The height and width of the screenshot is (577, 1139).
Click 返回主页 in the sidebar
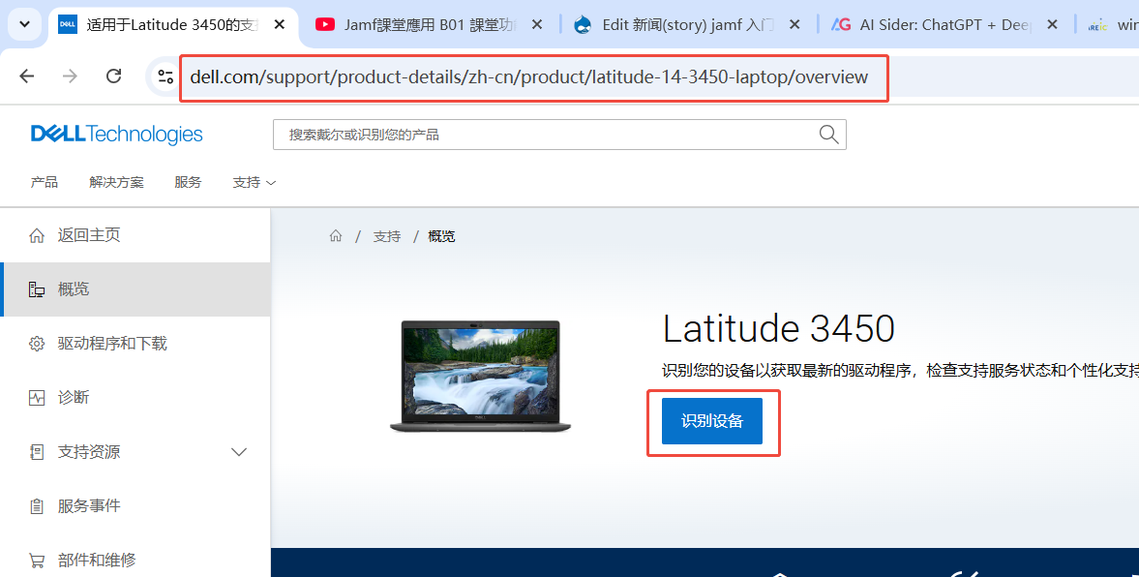135,235
